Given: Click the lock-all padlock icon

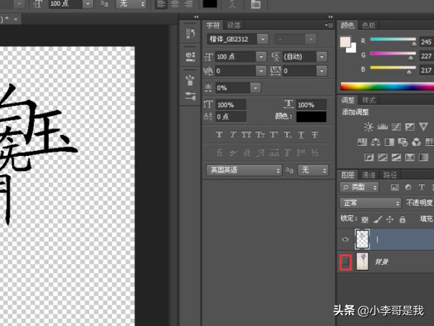Looking at the screenshot, I should tap(402, 219).
